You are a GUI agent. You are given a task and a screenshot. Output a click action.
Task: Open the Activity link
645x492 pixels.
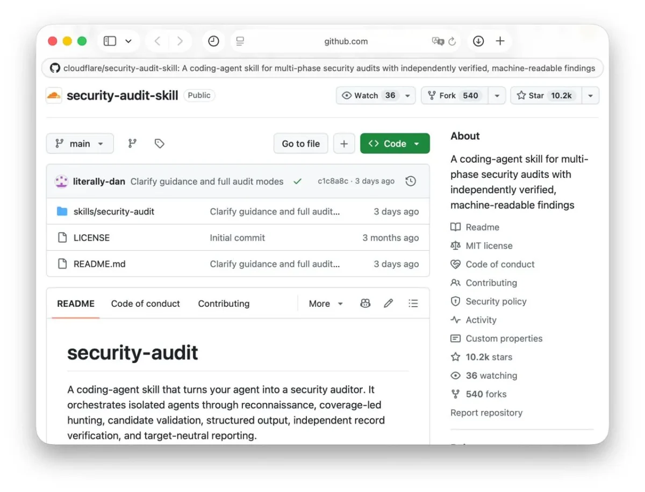click(474, 320)
